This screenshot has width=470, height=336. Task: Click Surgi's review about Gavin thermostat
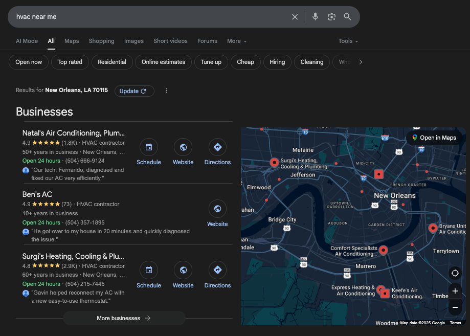pyautogui.click(x=78, y=297)
